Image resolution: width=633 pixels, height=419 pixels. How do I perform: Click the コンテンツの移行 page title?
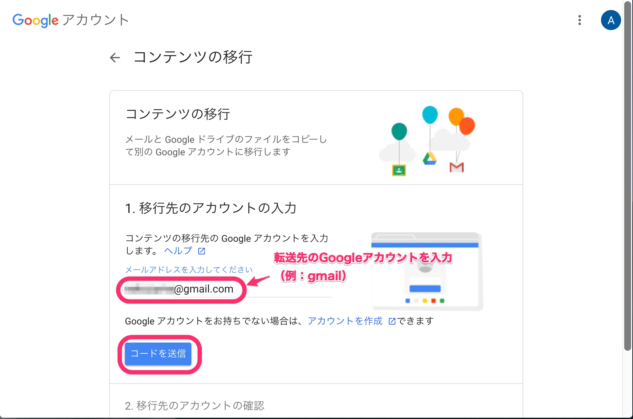coord(193,57)
